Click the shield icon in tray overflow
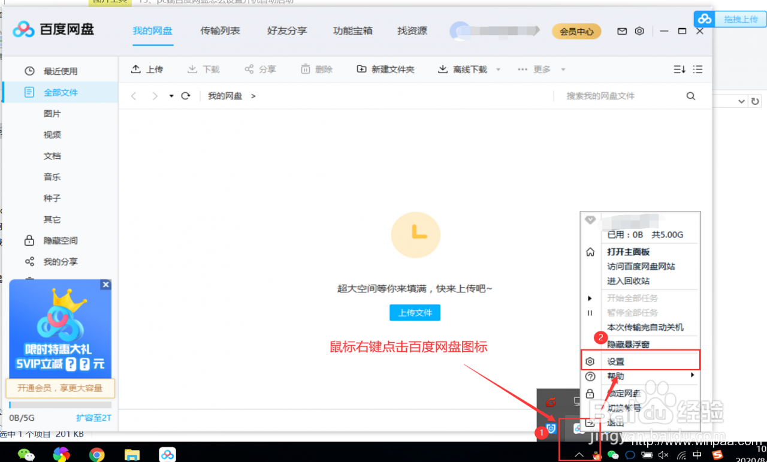Image resolution: width=767 pixels, height=462 pixels. pyautogui.click(x=551, y=428)
